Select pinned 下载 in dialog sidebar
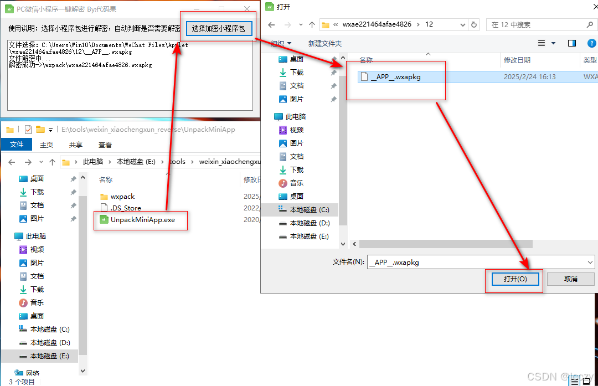 296,73
